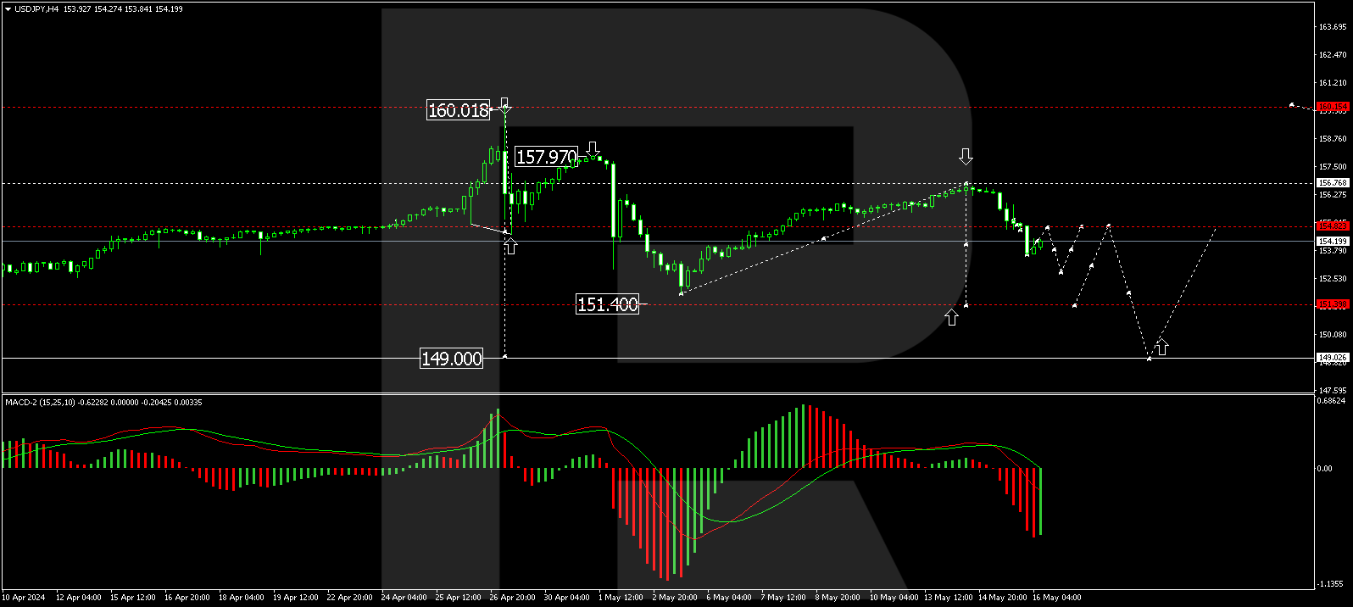Click the red 160.154 price level tag
The image size is (1353, 607).
[x=1333, y=107]
